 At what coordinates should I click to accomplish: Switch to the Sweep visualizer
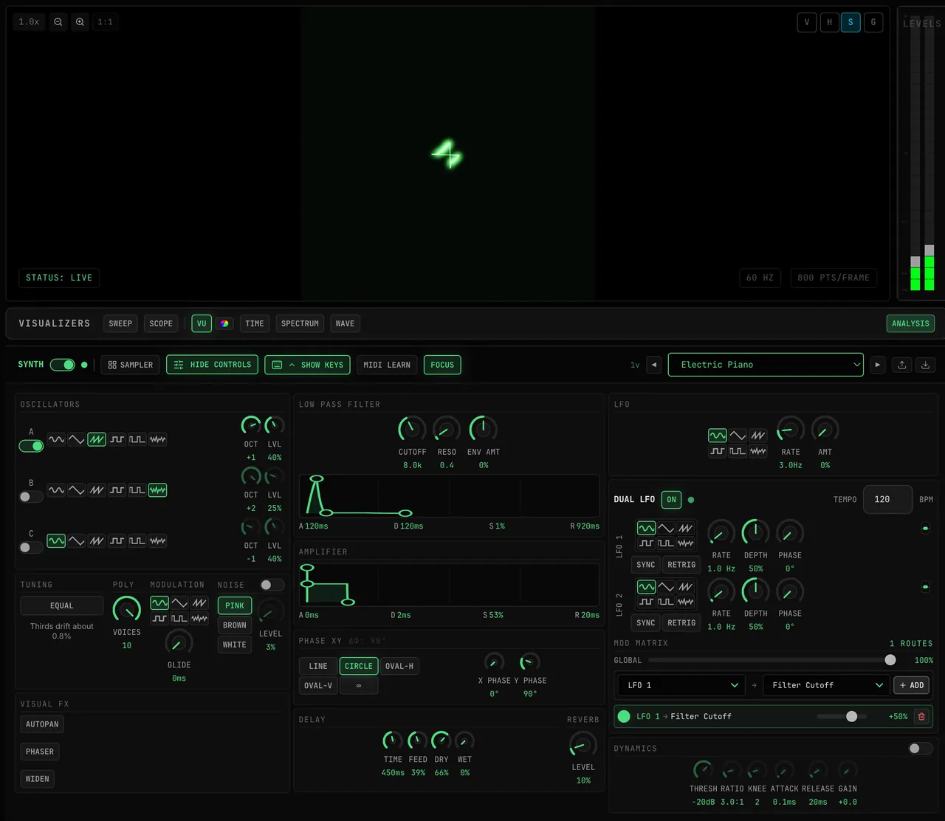[120, 323]
